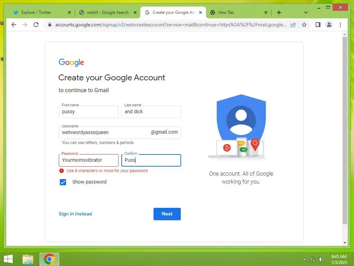Click the '@gmail.com' suffix text
The image size is (354, 266).
coord(164,132)
